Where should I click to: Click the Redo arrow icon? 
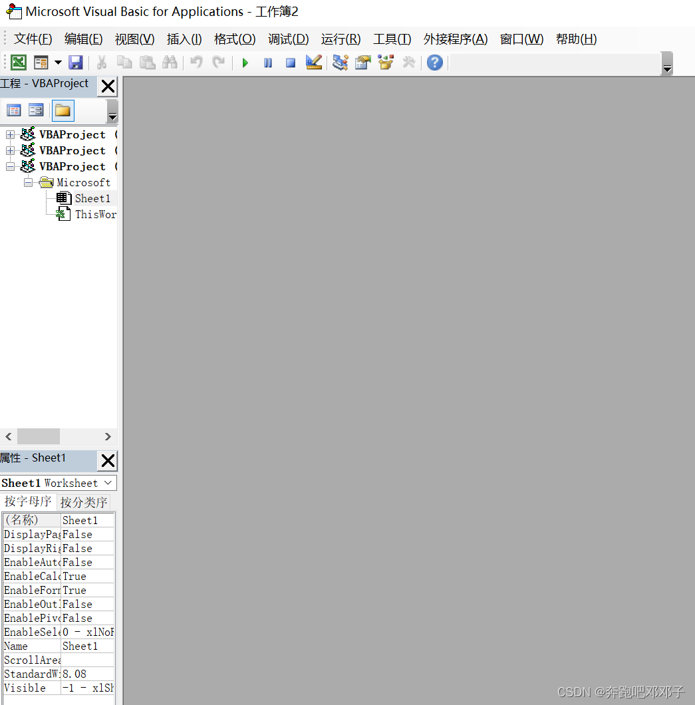click(219, 63)
